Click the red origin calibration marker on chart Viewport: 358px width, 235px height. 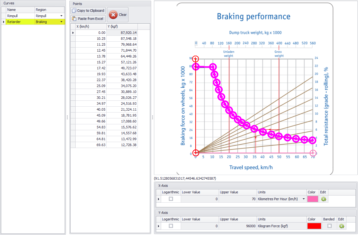click(x=195, y=153)
